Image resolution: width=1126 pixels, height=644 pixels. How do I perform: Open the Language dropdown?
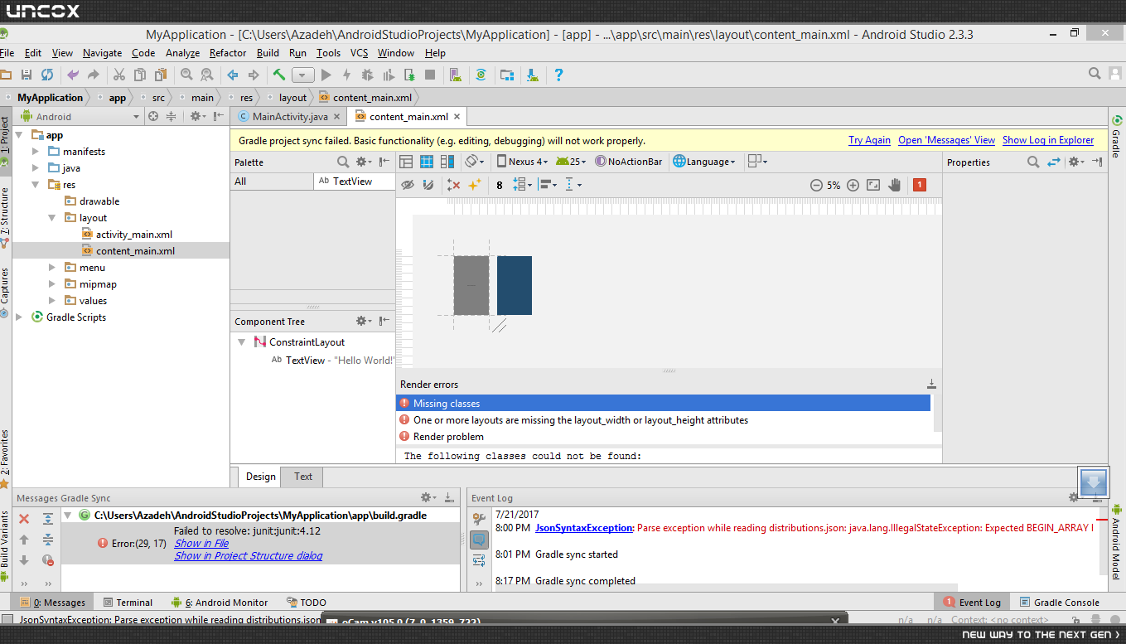704,162
